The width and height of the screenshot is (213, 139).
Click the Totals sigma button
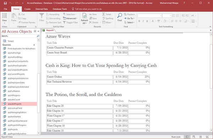(x=107, y=14)
